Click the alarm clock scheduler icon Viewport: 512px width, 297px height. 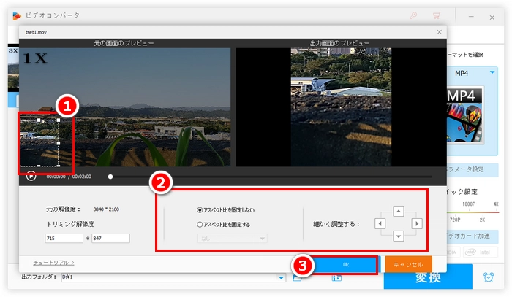pyautogui.click(x=488, y=277)
